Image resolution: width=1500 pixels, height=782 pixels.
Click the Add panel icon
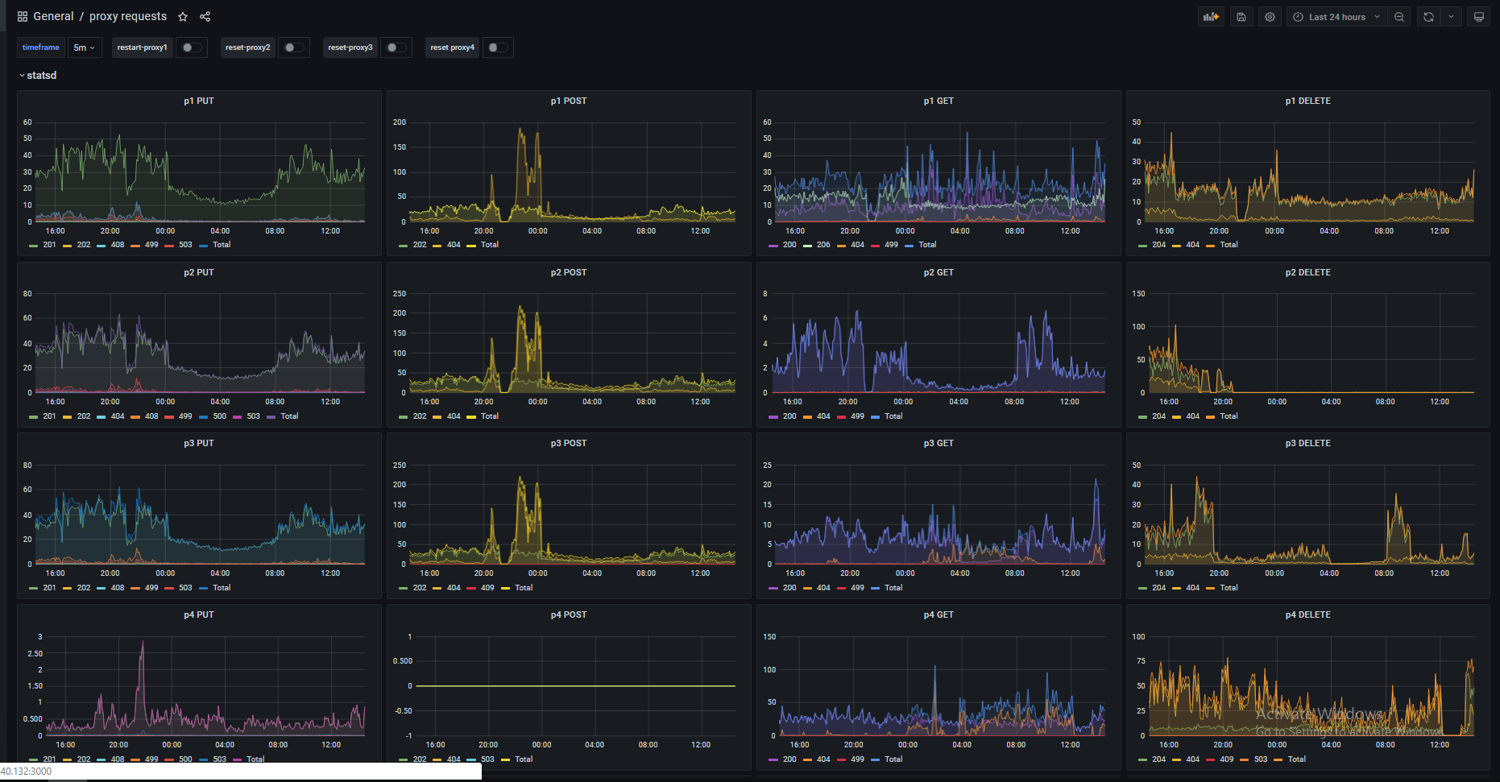click(x=1211, y=17)
